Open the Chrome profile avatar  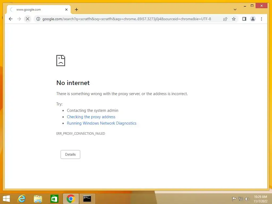[253, 19]
